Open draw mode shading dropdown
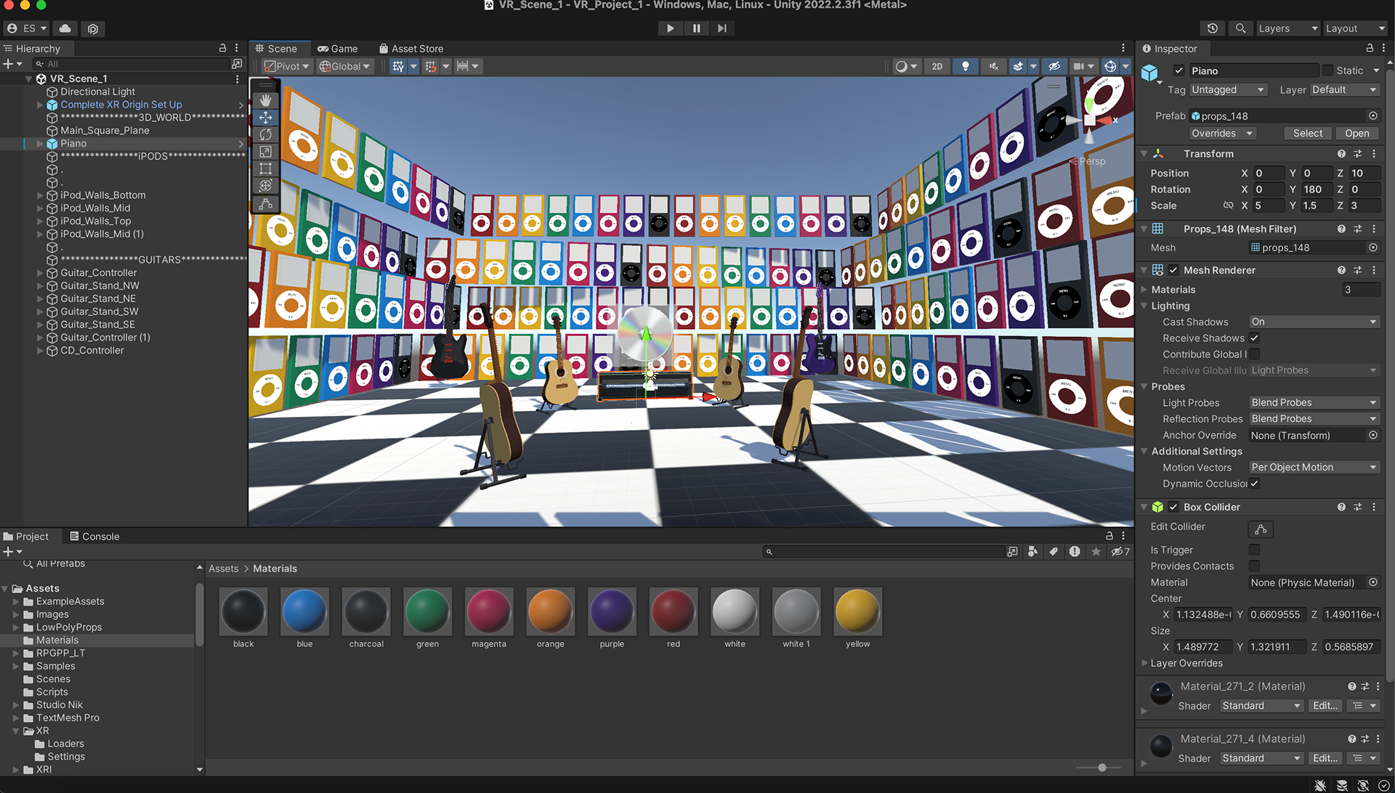 pos(906,66)
